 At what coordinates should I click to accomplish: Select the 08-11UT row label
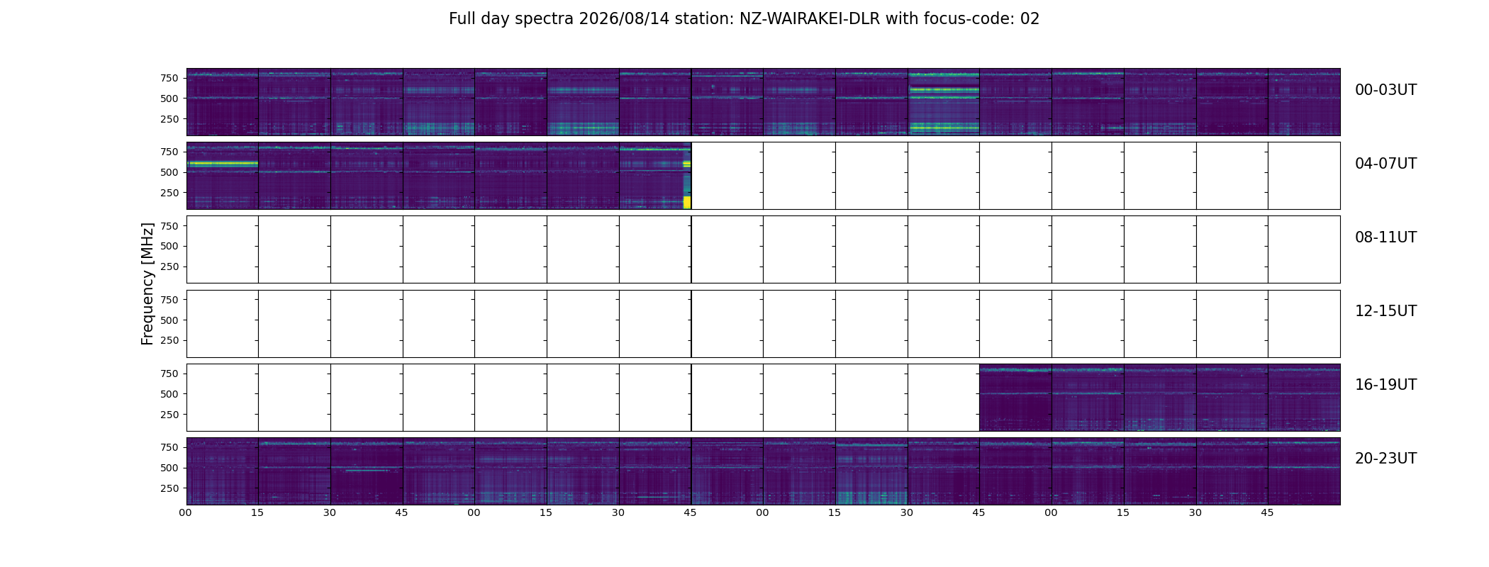point(1385,237)
